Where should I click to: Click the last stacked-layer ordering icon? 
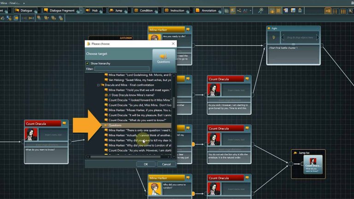(61, 18)
